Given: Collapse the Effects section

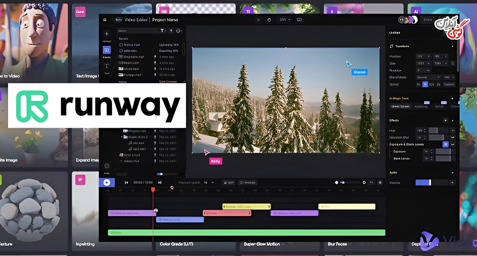Looking at the screenshot, I should [452, 120].
